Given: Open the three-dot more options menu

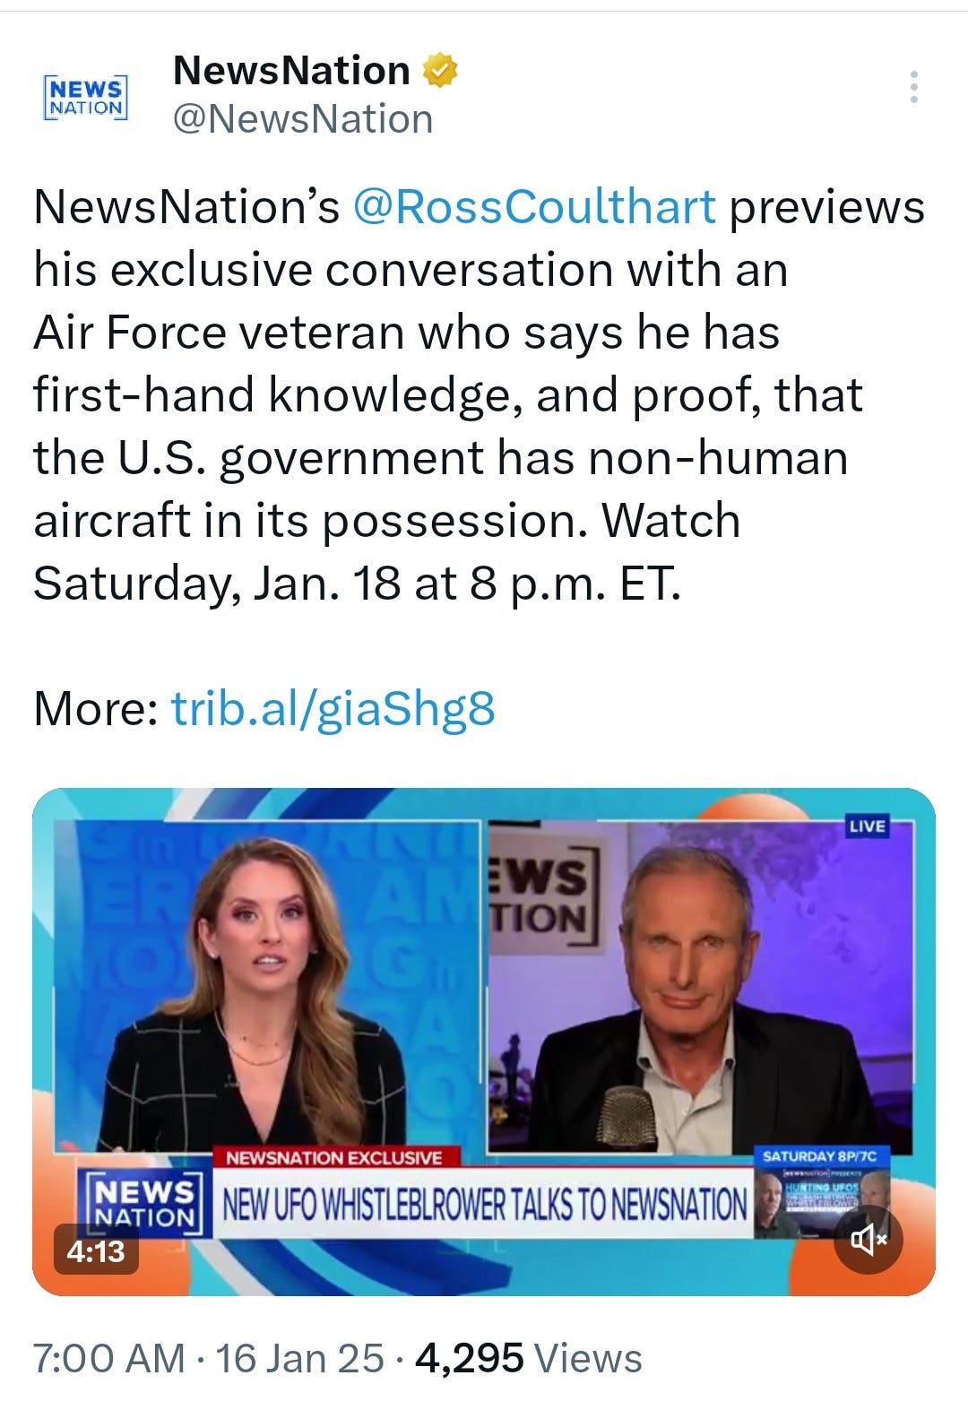Looking at the screenshot, I should [913, 87].
